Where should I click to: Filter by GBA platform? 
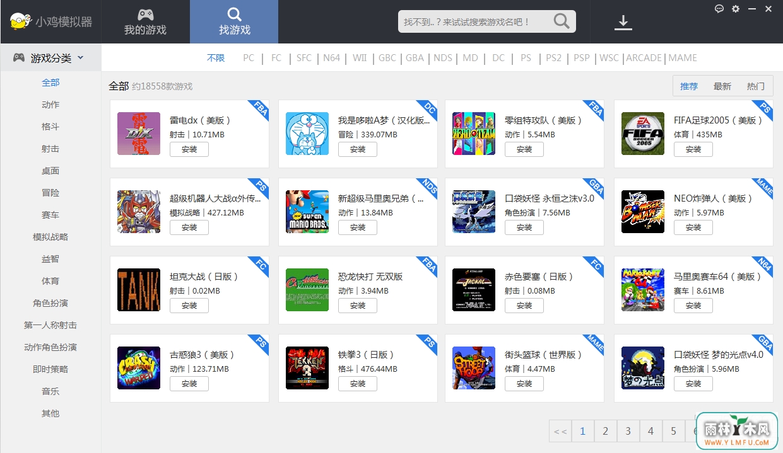click(415, 58)
